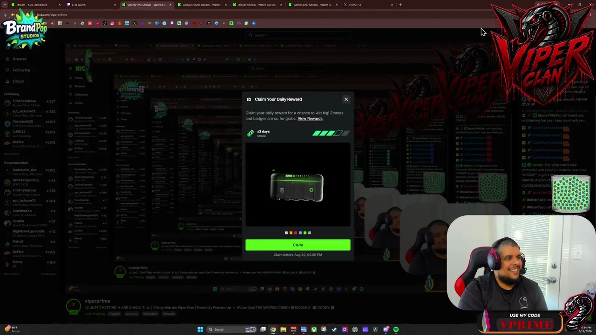596x335 pixels.
Task: Click the x3 days streak icon
Action: [251, 134]
